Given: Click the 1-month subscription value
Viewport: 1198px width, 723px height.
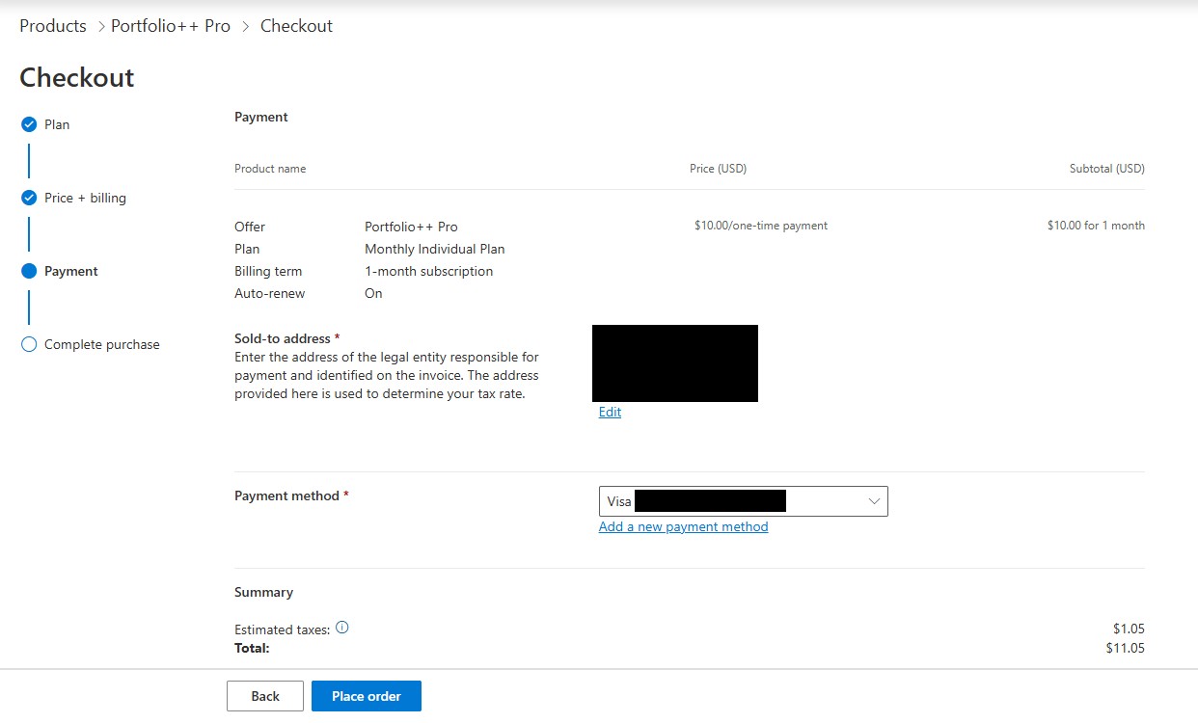Looking at the screenshot, I should (x=429, y=271).
